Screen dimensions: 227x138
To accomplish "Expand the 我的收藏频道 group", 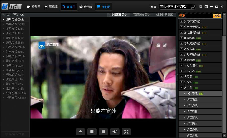I will pyautogui.click(x=181, y=21).
